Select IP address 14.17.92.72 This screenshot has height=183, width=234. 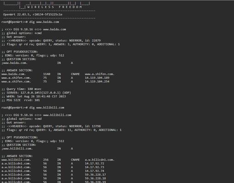(x=94, y=163)
